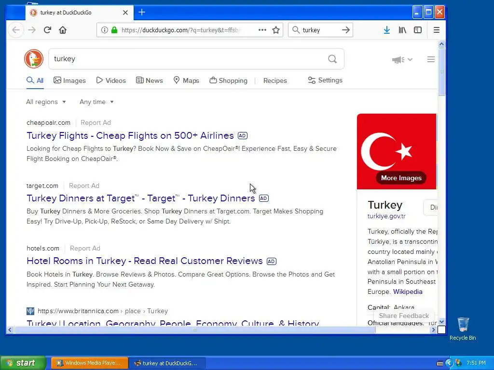Image resolution: width=494 pixels, height=370 pixels.
Task: Click the Share Feedback button
Action: pos(404,316)
